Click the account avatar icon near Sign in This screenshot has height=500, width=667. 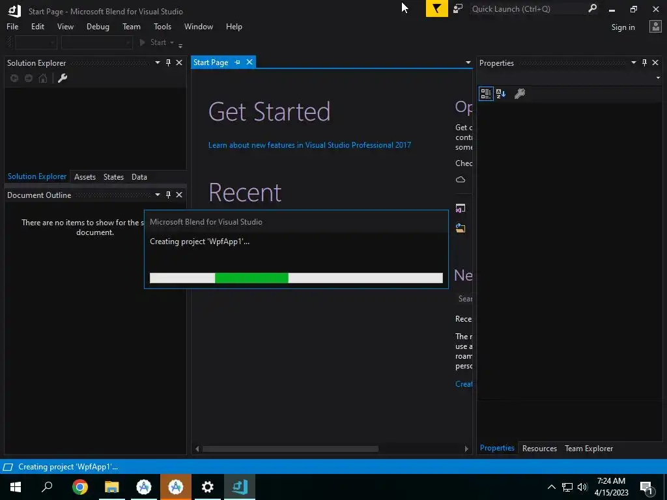pyautogui.click(x=655, y=27)
